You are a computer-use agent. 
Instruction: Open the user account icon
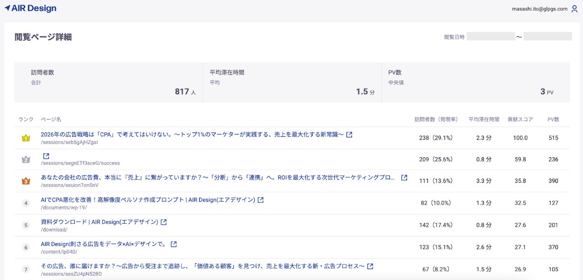[x=574, y=9]
